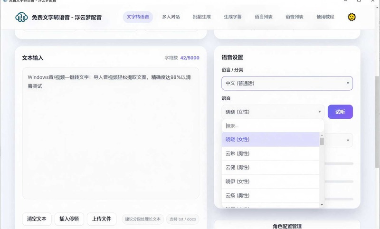Toggle the sun theme icon
Image resolution: width=380 pixels, height=229 pixels.
pos(351,17)
